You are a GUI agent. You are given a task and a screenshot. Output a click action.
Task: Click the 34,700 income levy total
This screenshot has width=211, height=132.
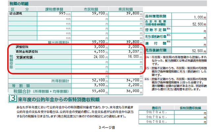click(x=133, y=80)
